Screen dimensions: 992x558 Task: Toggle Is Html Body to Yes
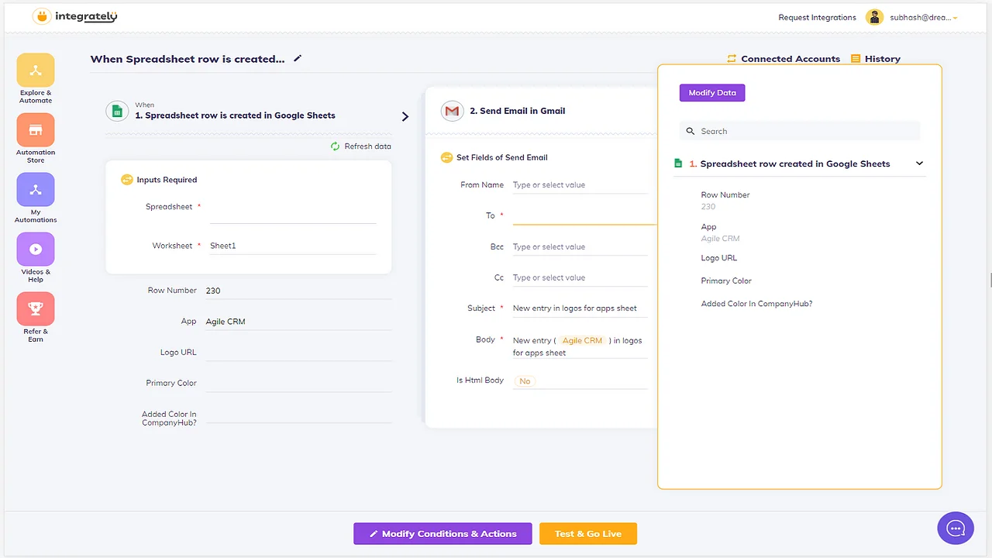point(525,381)
